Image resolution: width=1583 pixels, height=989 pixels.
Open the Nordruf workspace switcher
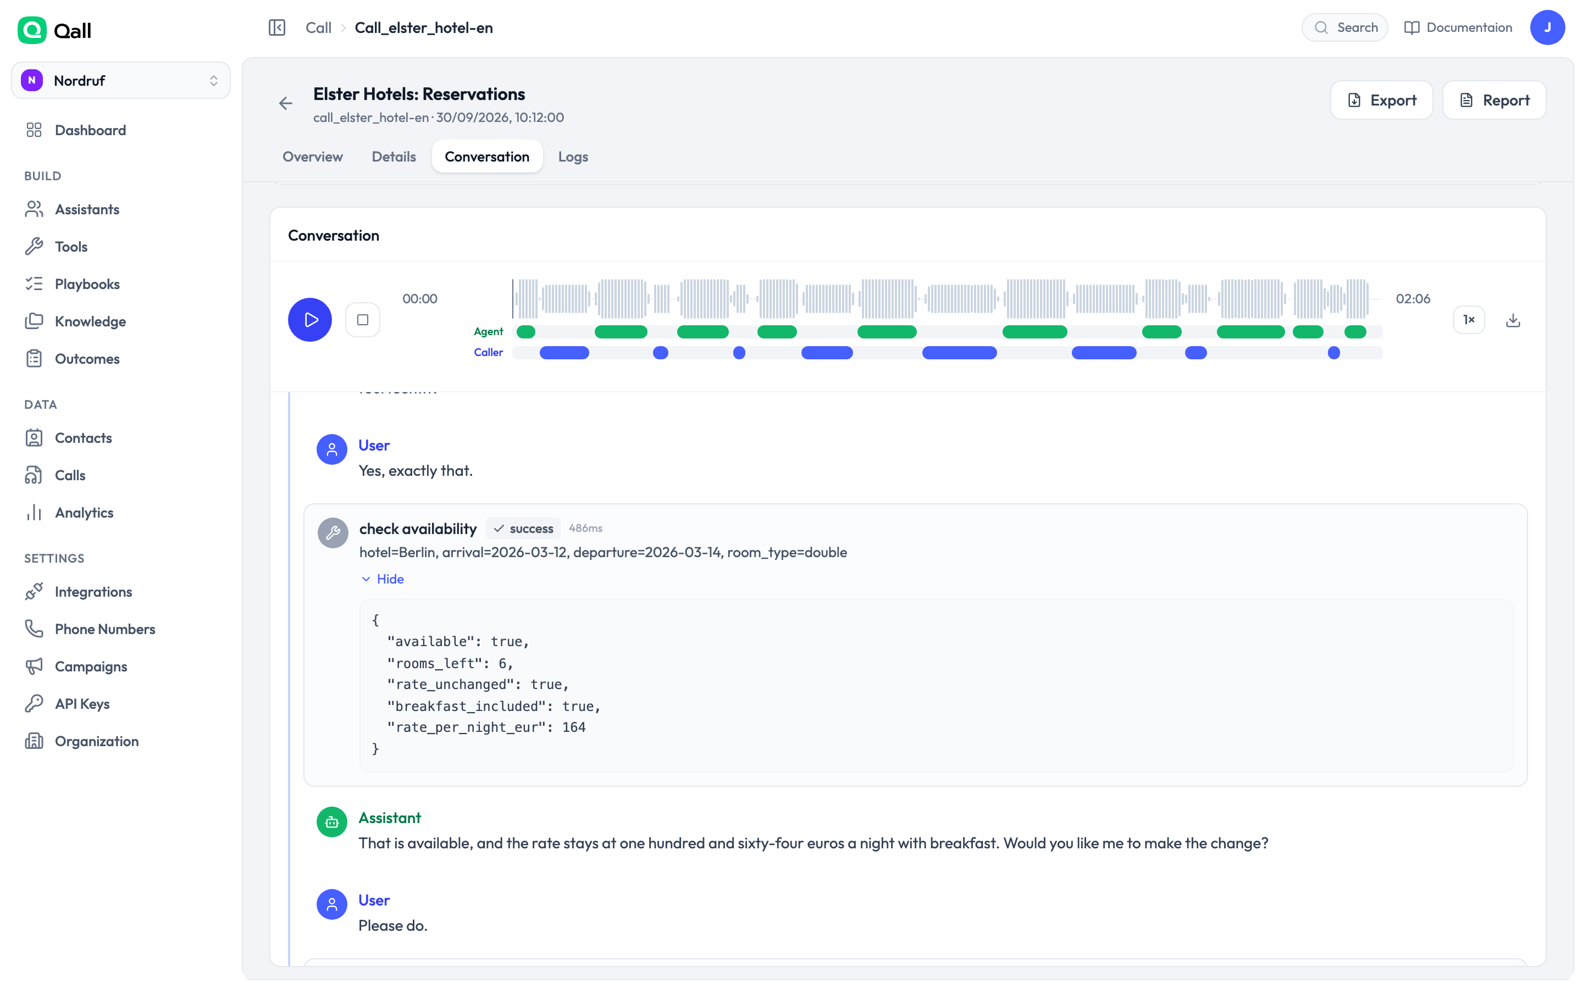pos(121,80)
